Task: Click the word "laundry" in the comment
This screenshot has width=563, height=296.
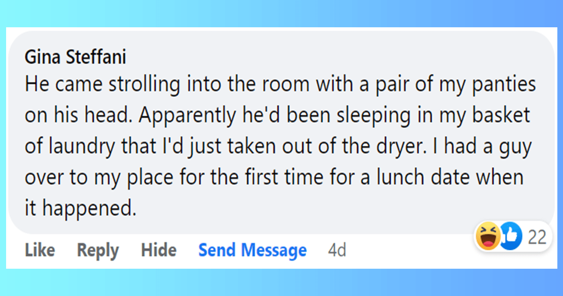Action: 79,148
